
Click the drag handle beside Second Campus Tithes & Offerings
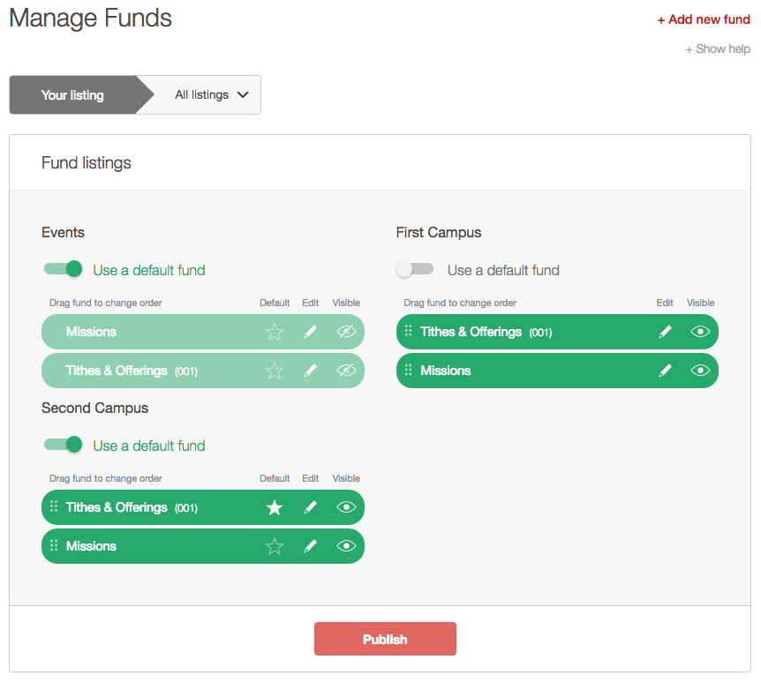pos(53,507)
